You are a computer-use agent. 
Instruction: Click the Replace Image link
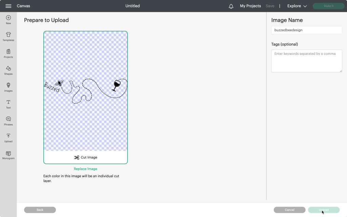pyautogui.click(x=85, y=169)
